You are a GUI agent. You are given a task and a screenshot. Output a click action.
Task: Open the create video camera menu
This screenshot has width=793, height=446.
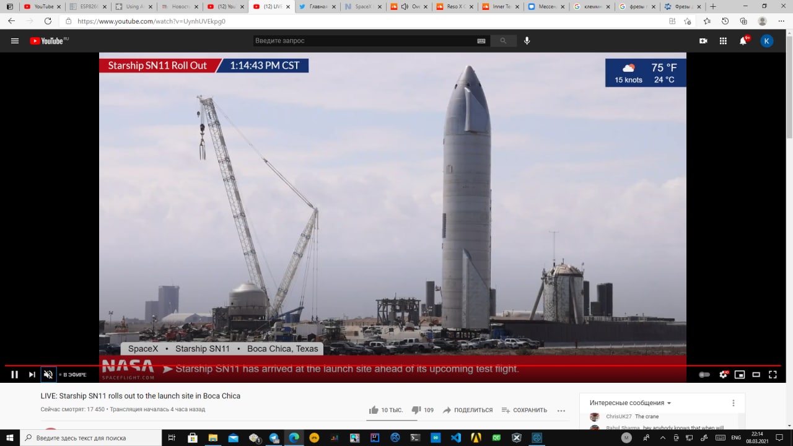703,41
